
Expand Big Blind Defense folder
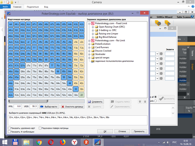pyautogui.click(x=93, y=37)
